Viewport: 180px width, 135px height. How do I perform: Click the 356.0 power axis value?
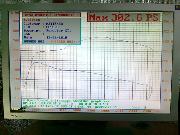pyautogui.click(x=168, y=21)
